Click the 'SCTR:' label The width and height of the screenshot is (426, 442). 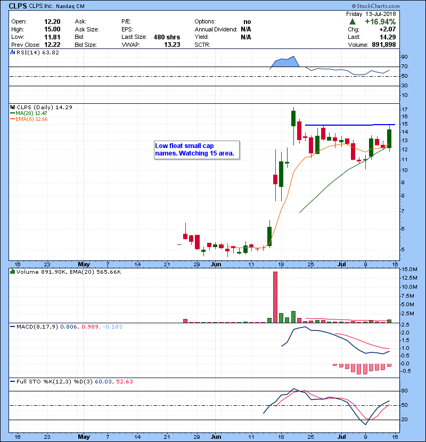(202, 45)
